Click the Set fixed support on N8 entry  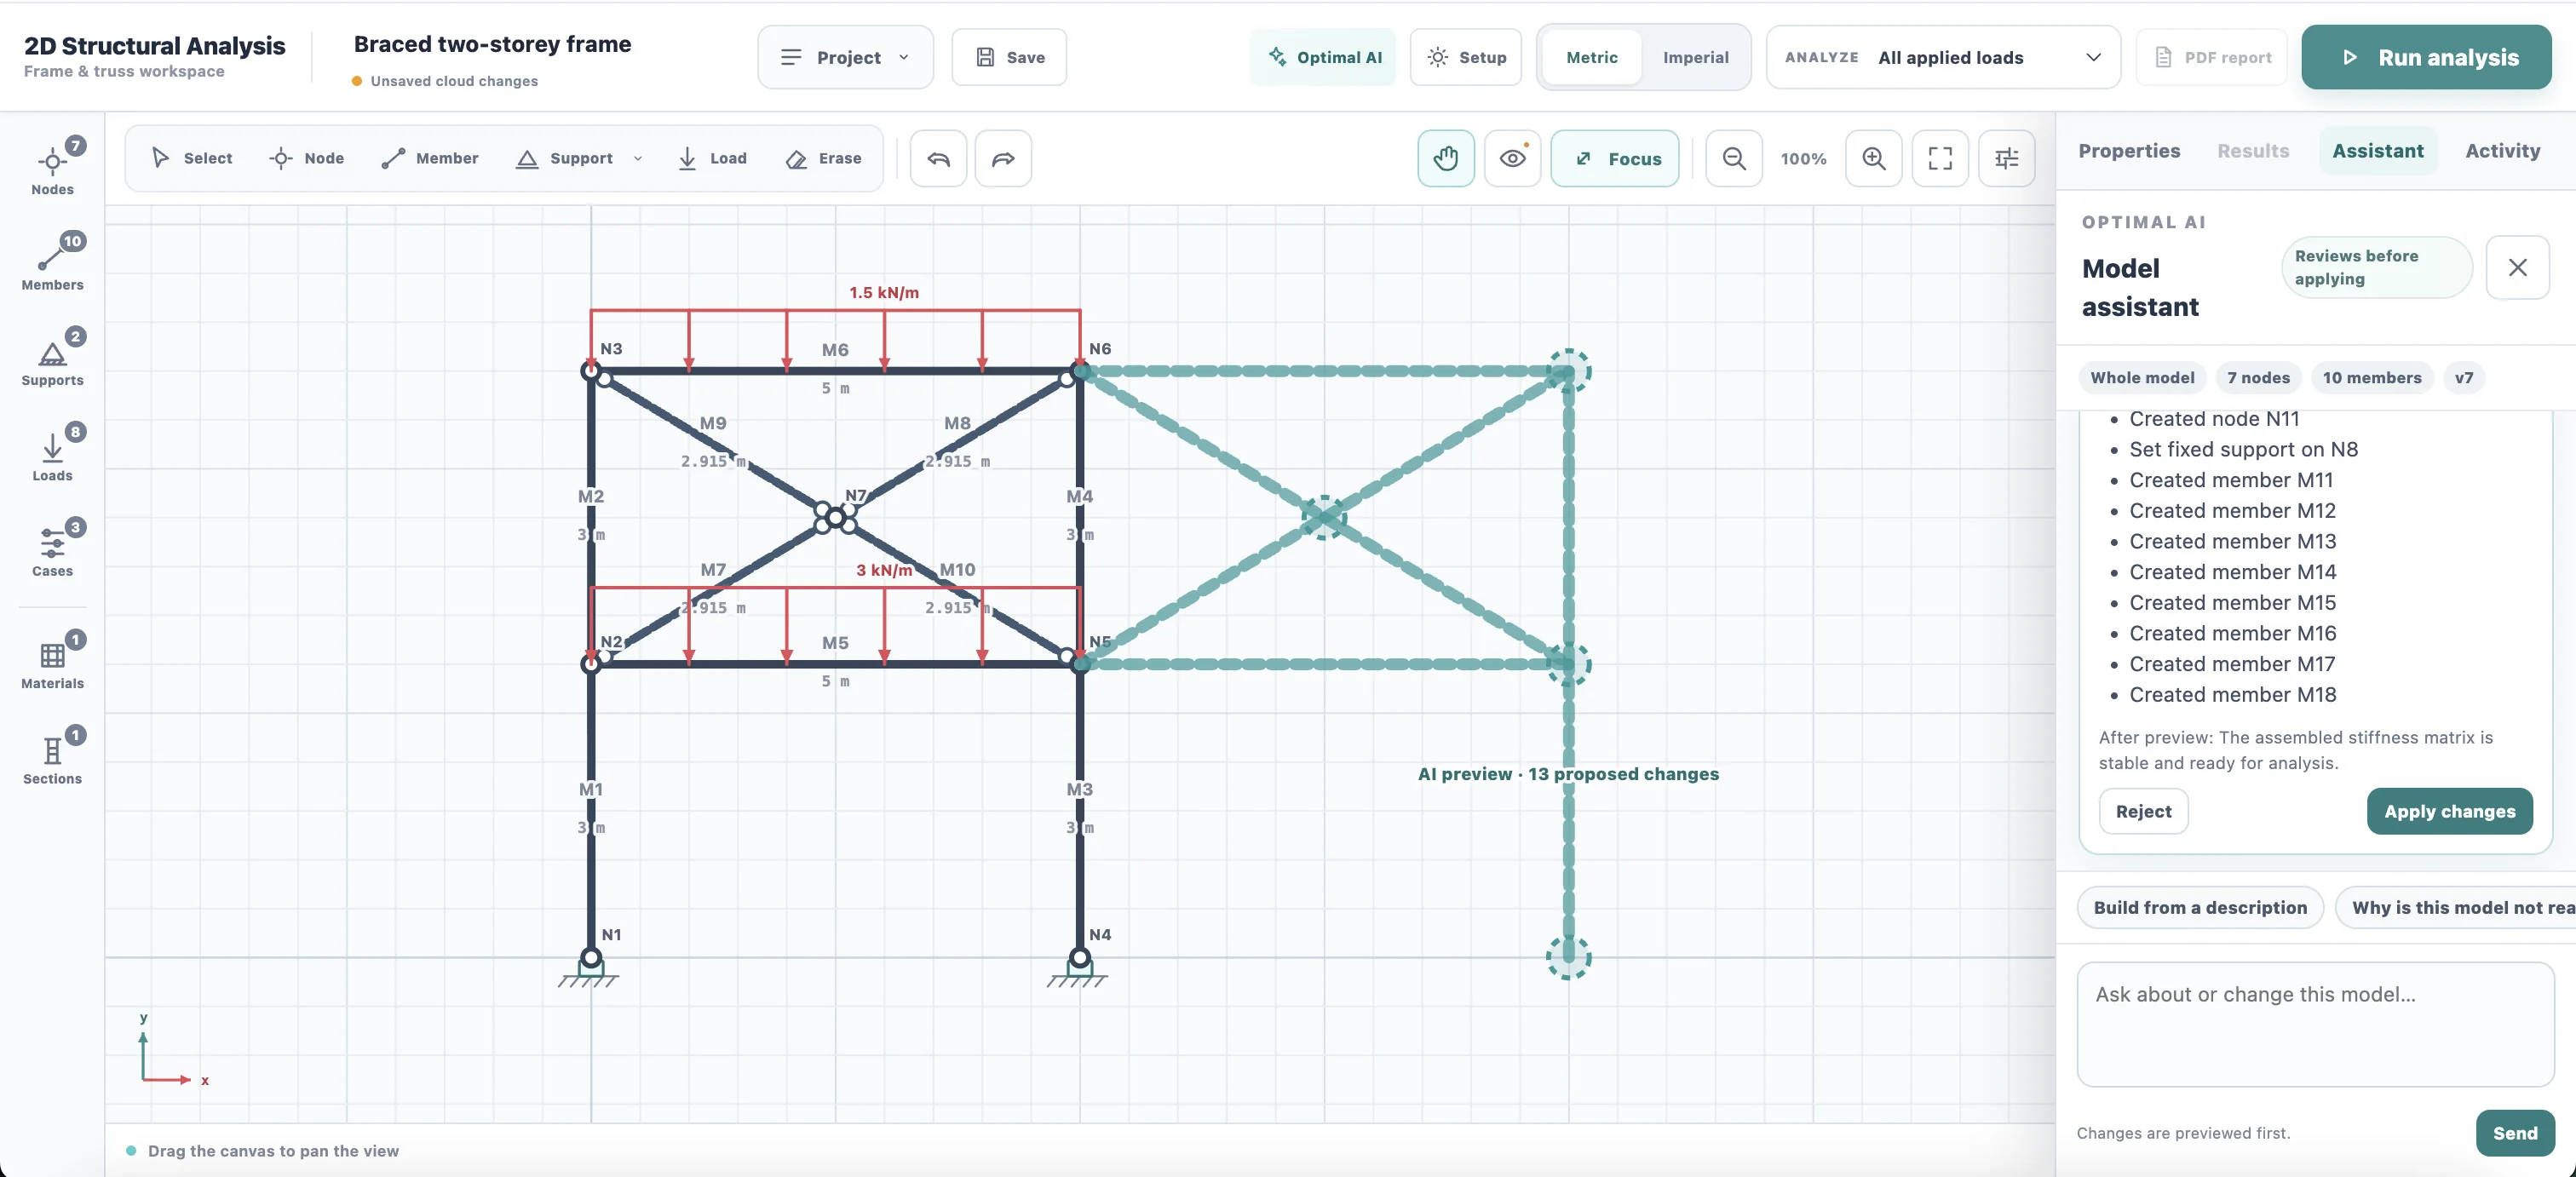pyautogui.click(x=2243, y=449)
